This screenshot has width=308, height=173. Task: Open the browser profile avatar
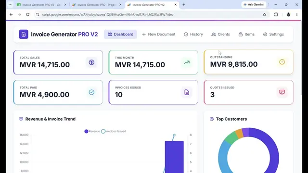[x=288, y=14]
